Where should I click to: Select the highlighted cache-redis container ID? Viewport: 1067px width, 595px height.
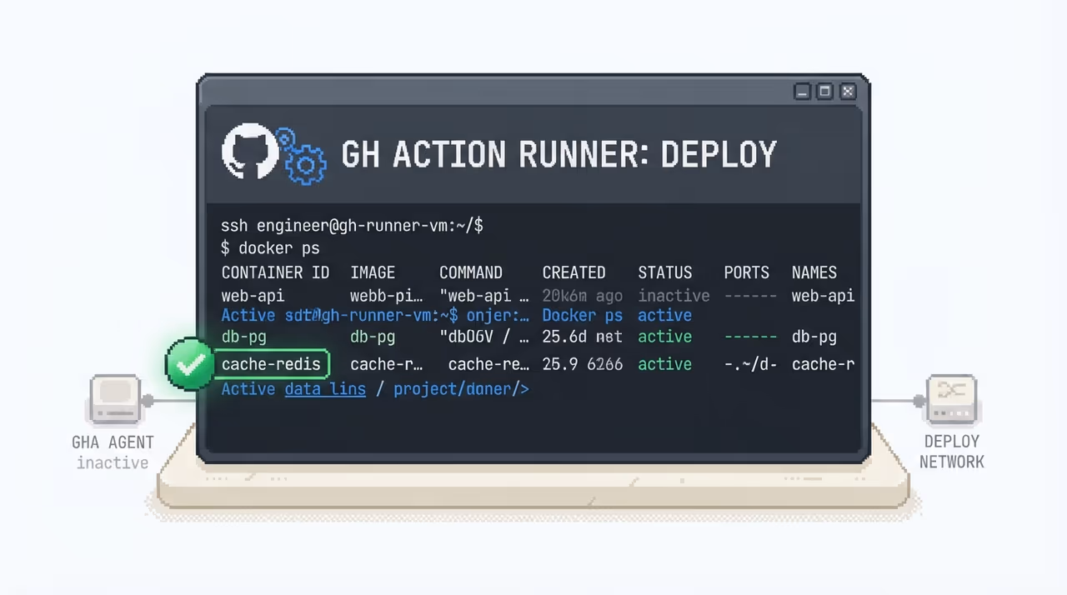pos(272,364)
